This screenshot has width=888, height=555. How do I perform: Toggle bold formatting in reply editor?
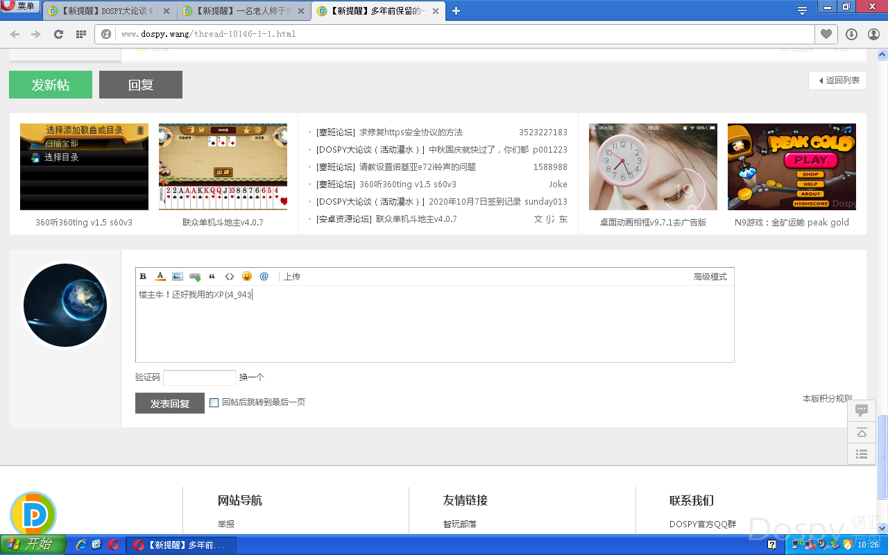(143, 277)
